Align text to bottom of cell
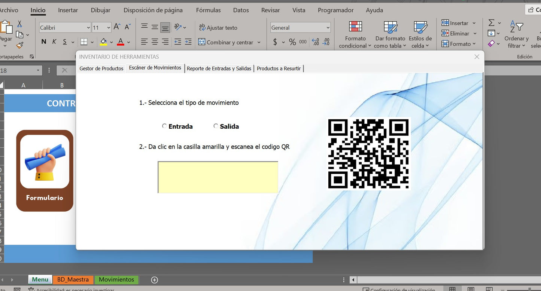 [x=165, y=27]
